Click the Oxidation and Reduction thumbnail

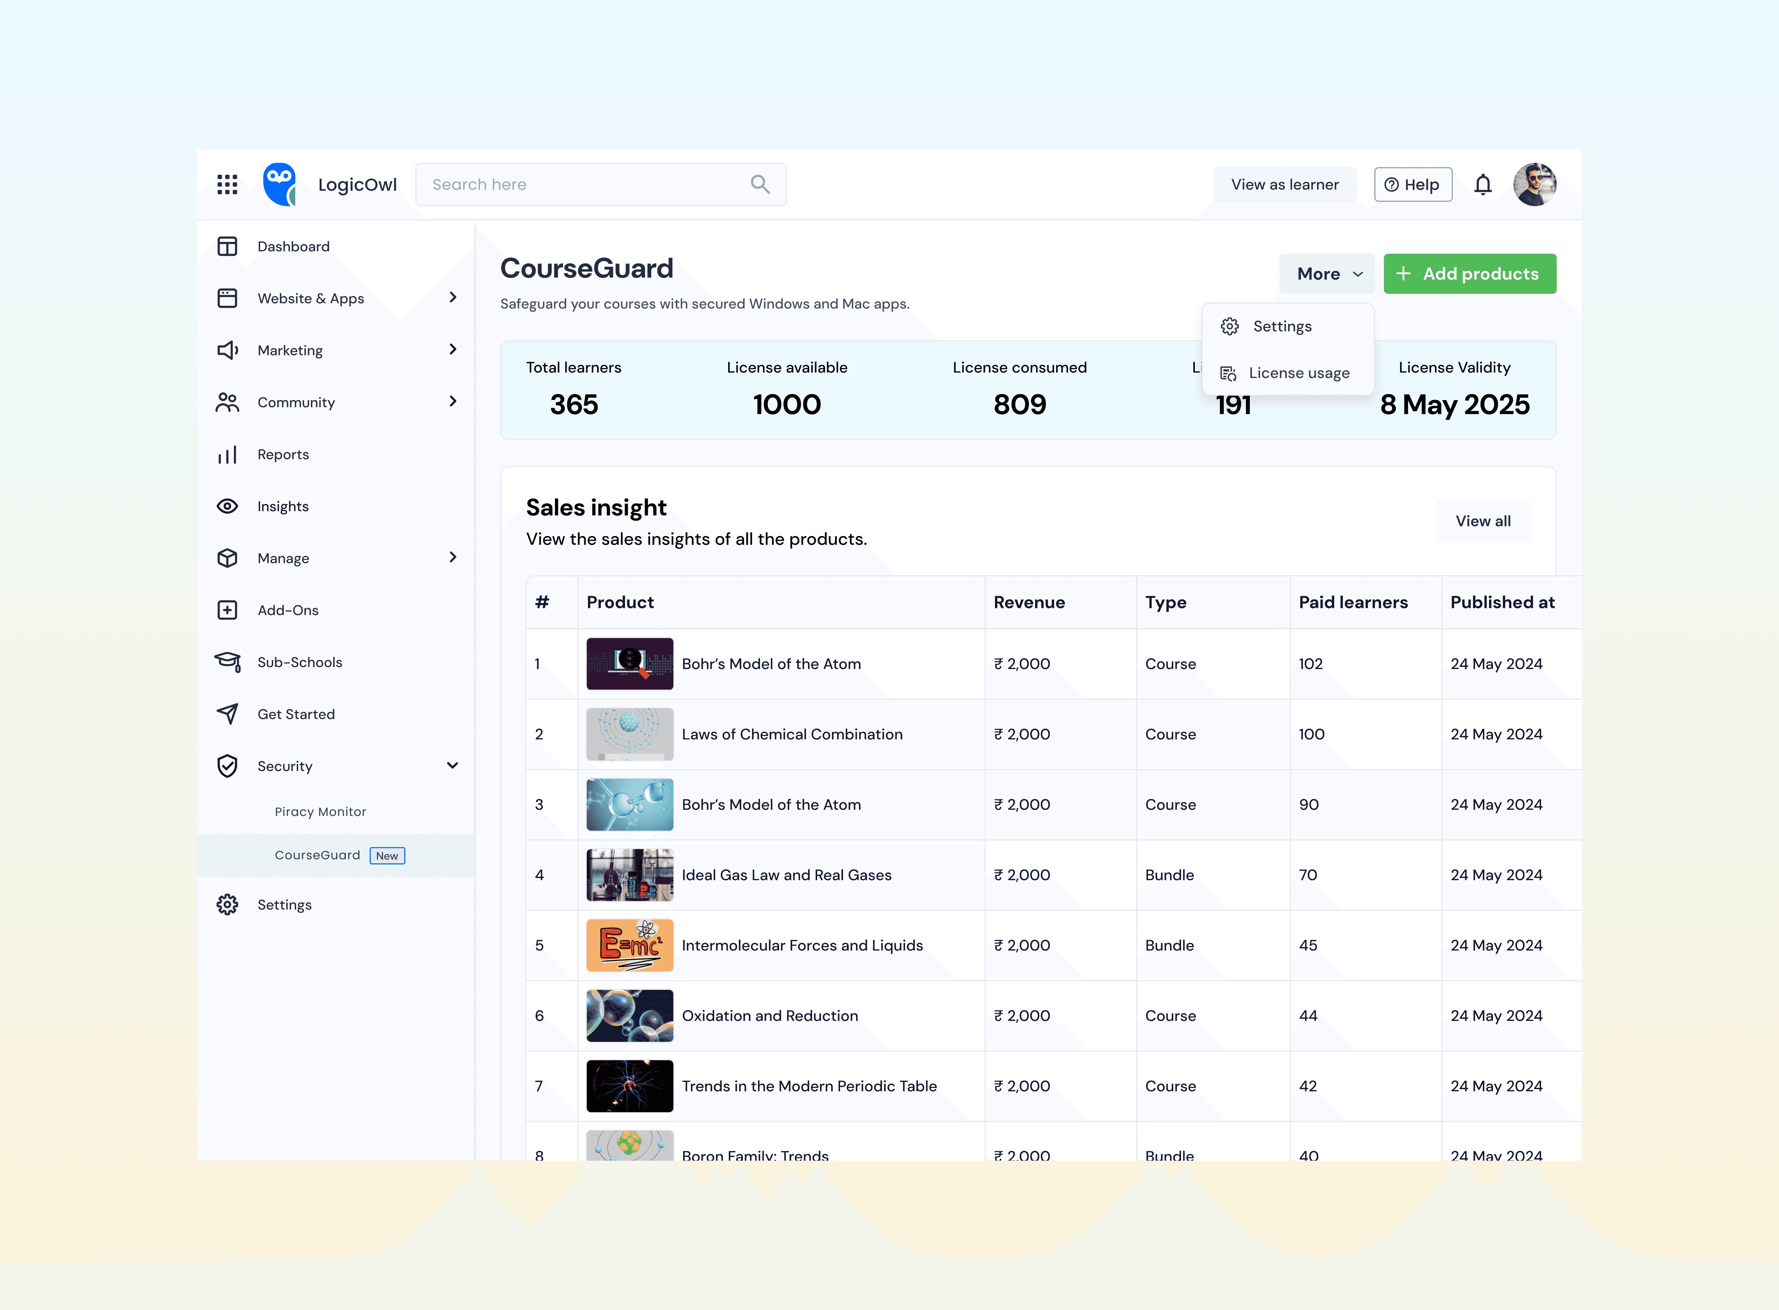629,1016
